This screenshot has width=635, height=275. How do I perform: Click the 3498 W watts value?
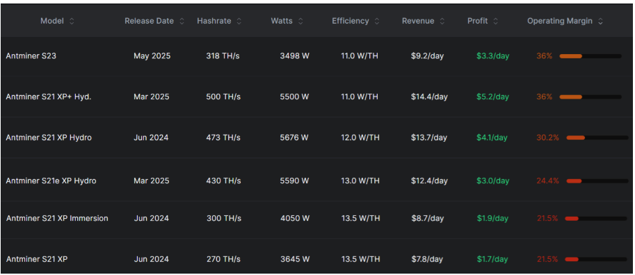click(x=295, y=56)
